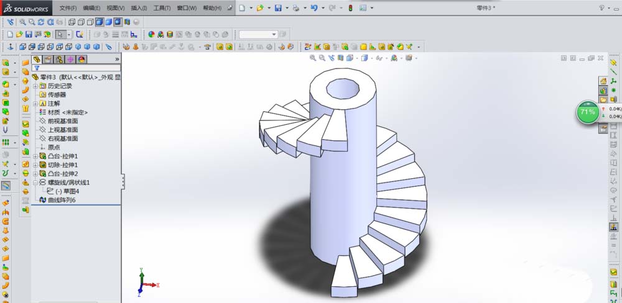Expand the 凸台-拉伸2 feature
Image resolution: width=622 pixels, height=303 pixels.
click(35, 173)
